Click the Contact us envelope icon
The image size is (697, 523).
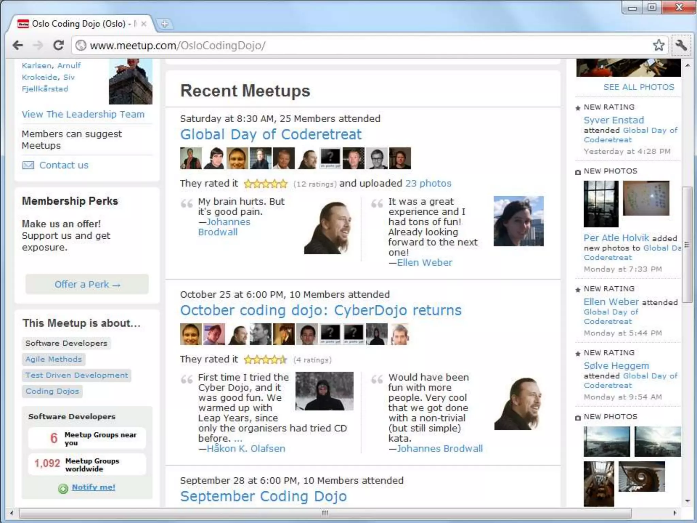[x=28, y=165]
